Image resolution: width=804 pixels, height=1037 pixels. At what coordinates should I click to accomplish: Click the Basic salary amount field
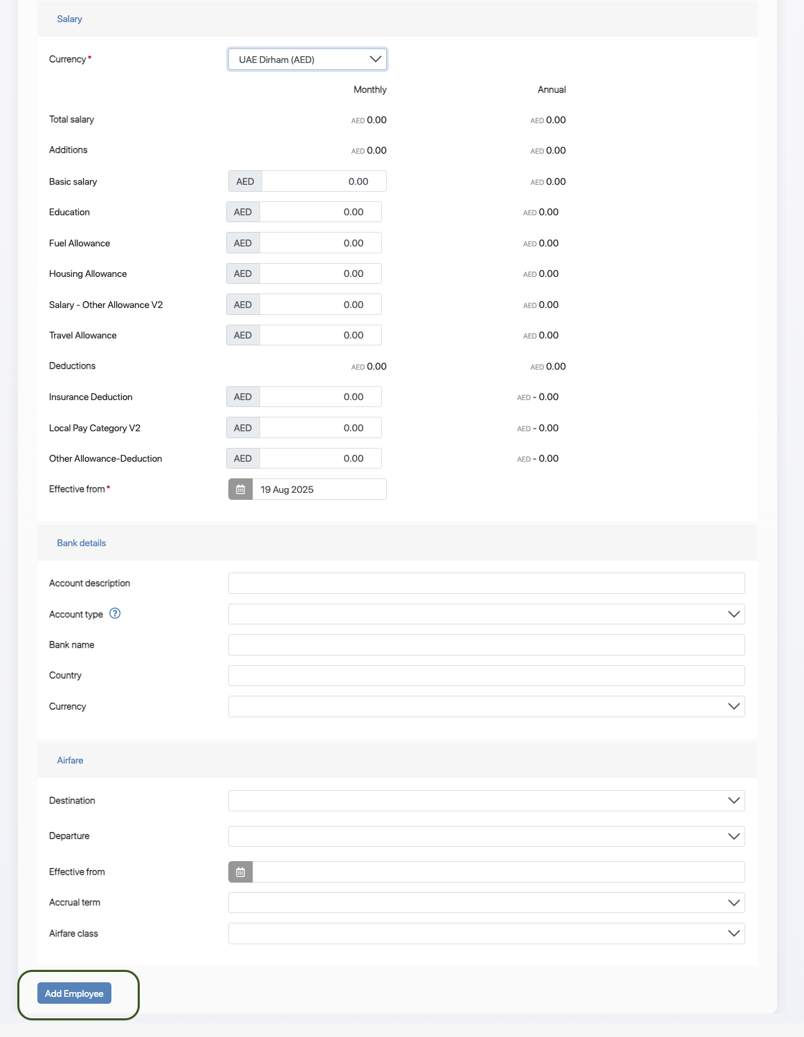(x=323, y=181)
